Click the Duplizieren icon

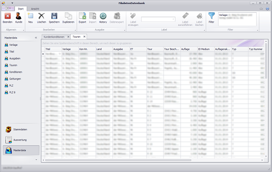(68, 16)
